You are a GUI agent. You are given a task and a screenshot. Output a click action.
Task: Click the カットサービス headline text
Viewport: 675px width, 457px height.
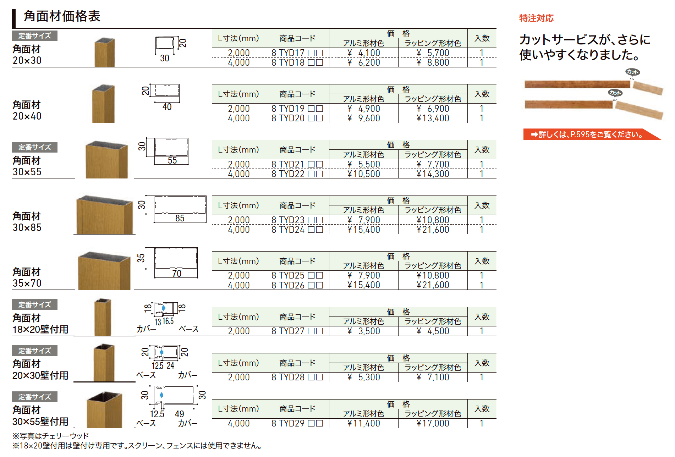click(x=585, y=47)
